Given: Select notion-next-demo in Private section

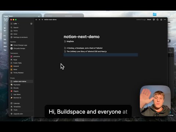Looking at the screenshot, I should tap(21, 81).
